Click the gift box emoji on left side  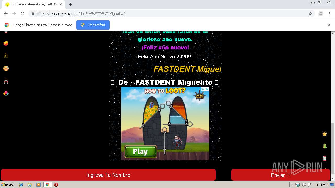[x=6, y=43]
